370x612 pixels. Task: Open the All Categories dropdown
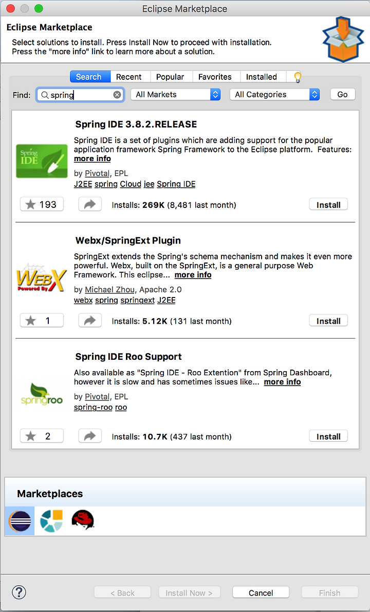tap(275, 95)
